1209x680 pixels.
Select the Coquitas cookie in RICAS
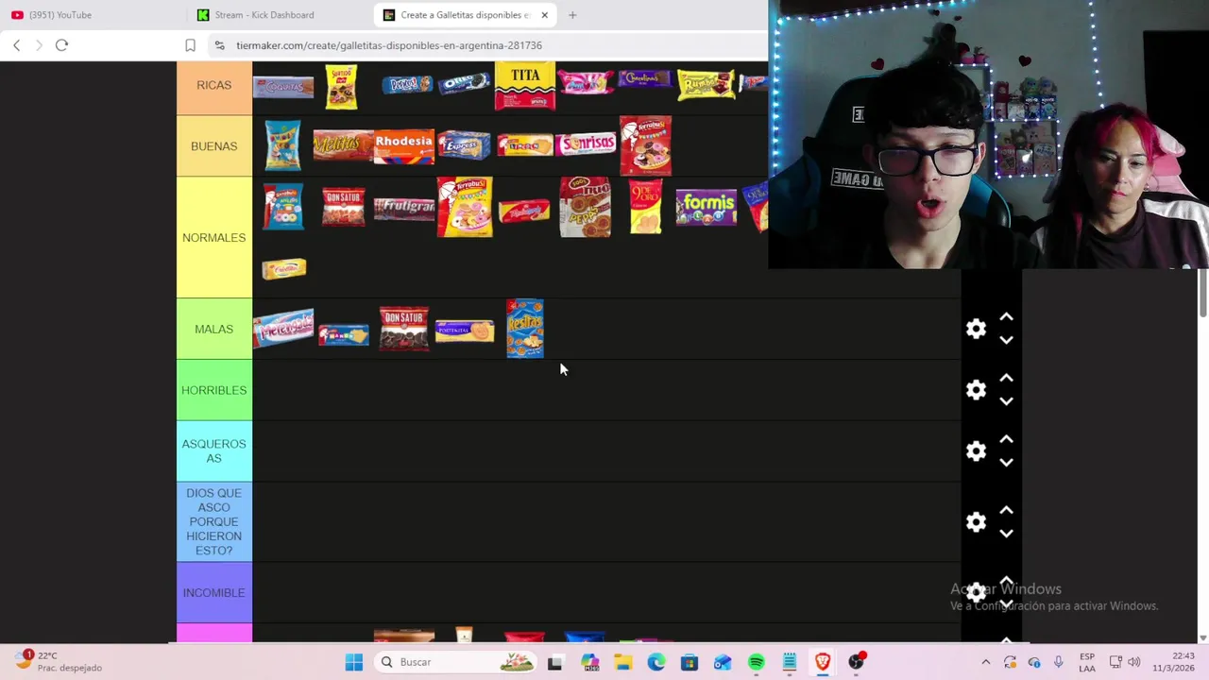click(283, 87)
